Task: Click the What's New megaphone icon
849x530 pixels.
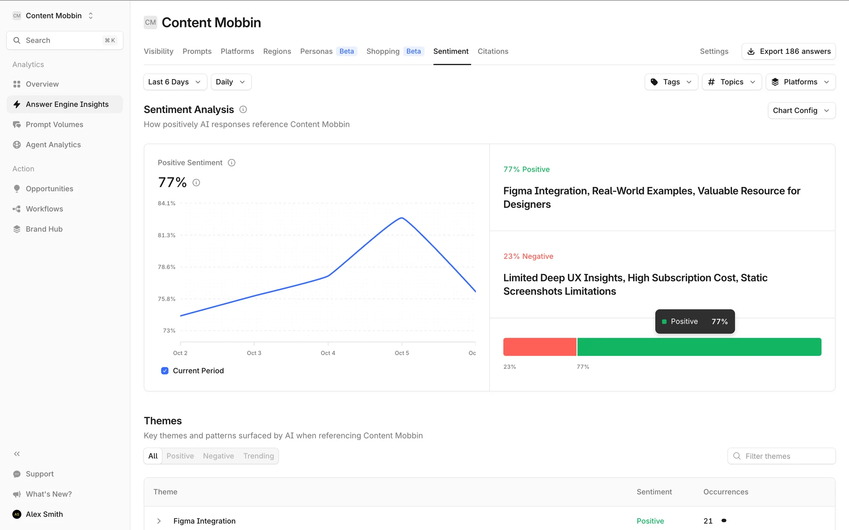Action: [17, 494]
